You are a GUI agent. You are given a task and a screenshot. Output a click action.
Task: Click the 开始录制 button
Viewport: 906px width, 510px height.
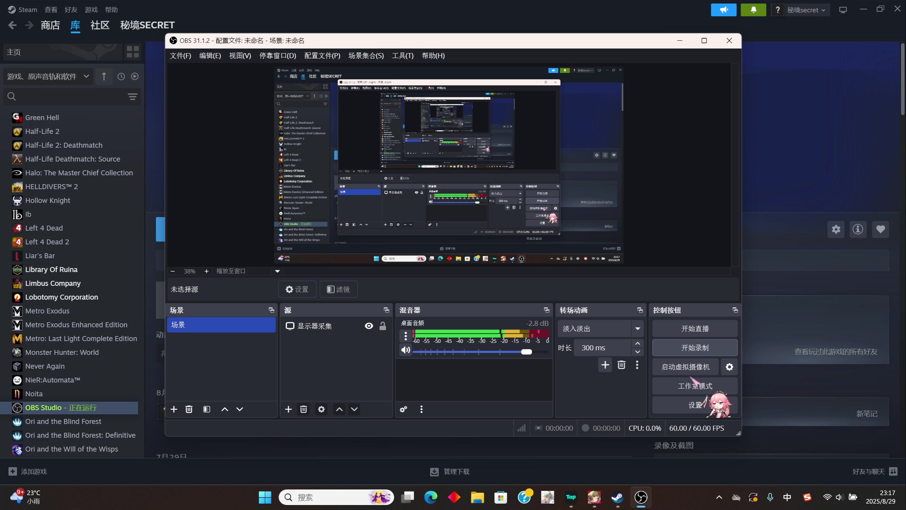(x=695, y=348)
